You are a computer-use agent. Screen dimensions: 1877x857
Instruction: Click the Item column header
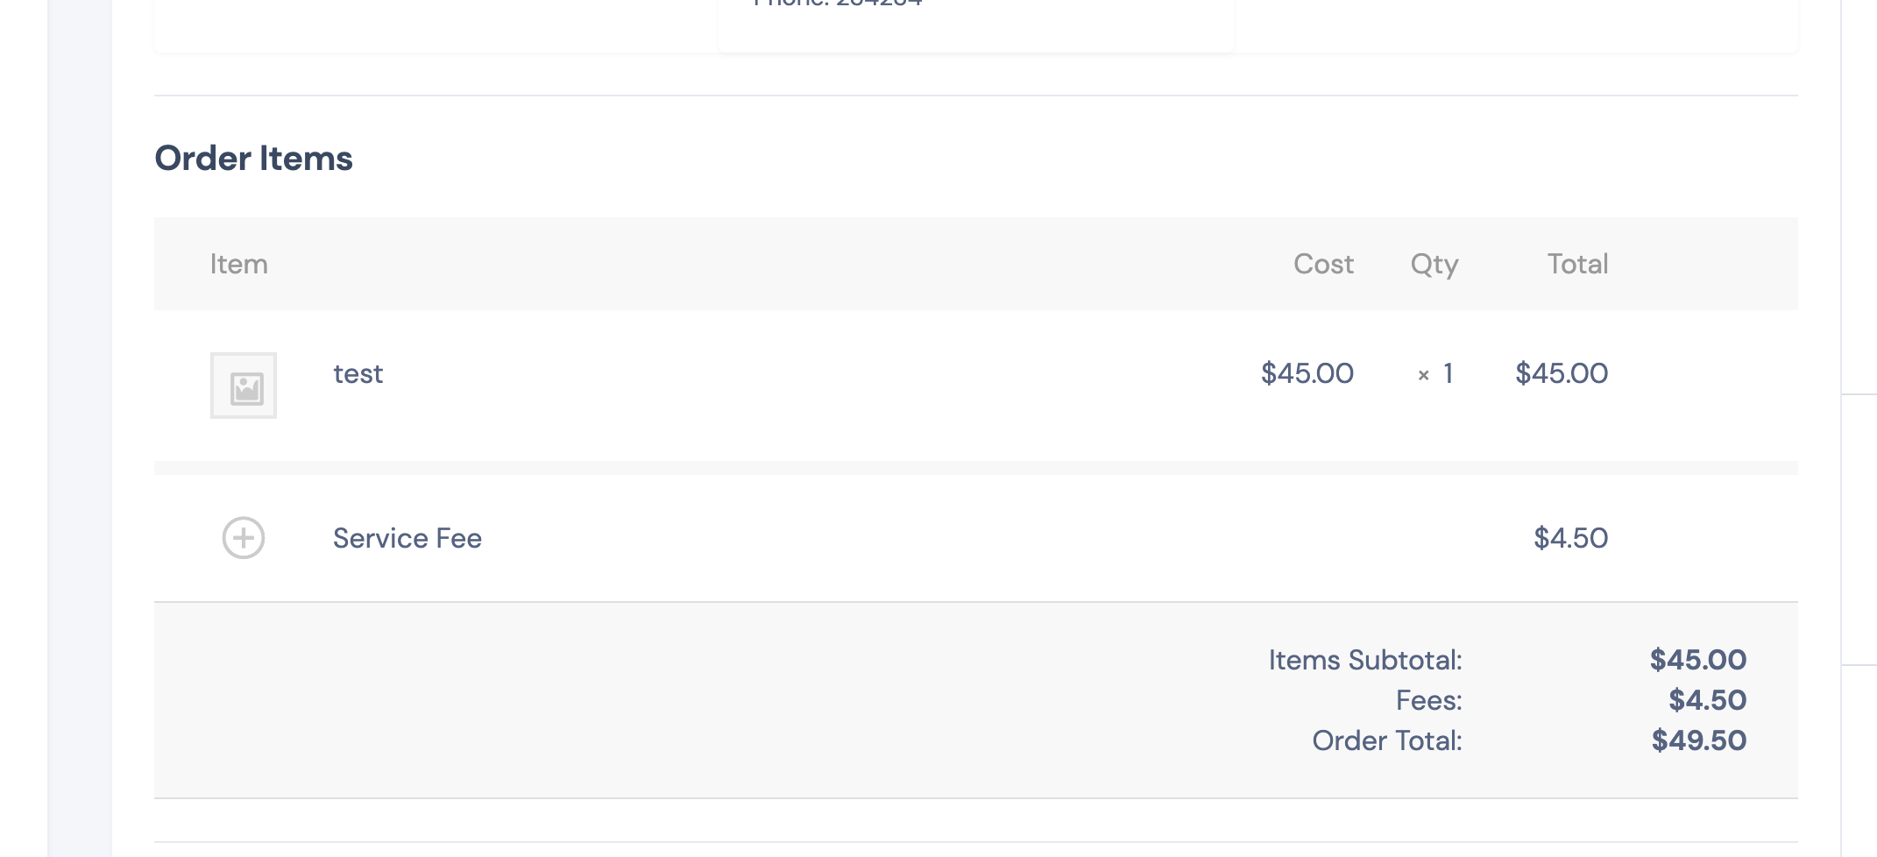239,264
